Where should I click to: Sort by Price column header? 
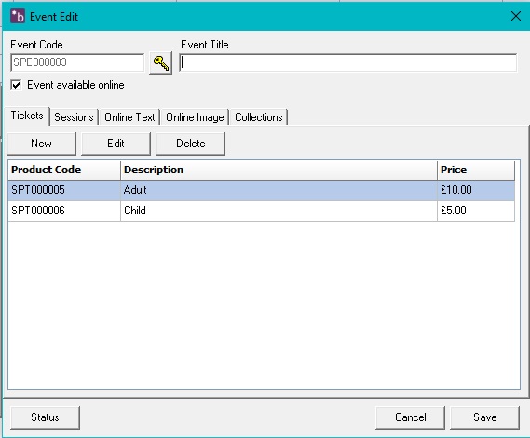(476, 170)
